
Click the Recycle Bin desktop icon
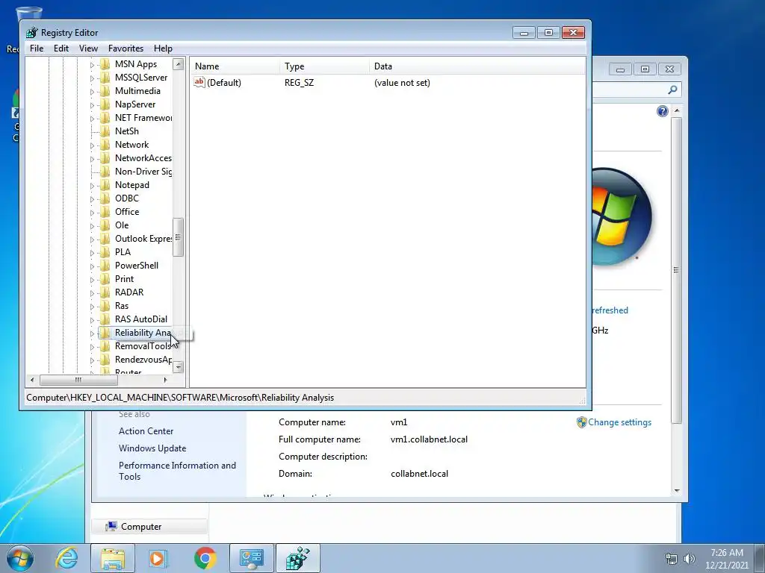click(29, 15)
